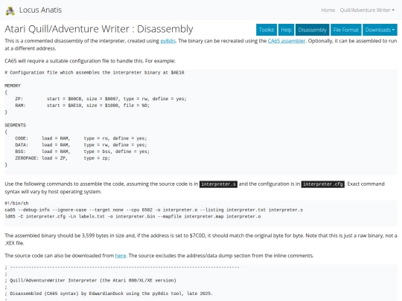The height and width of the screenshot is (301, 402).
Task: Click the 'ZEROPAGE:' segment definition line
Action: (x=63, y=158)
